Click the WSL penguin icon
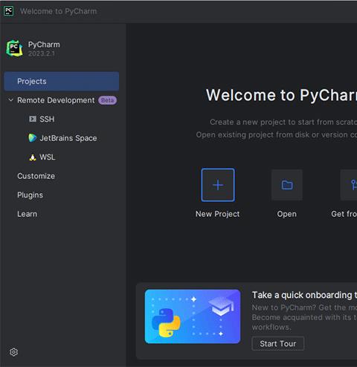Screen dimensions: 357x367 [x=33, y=157]
